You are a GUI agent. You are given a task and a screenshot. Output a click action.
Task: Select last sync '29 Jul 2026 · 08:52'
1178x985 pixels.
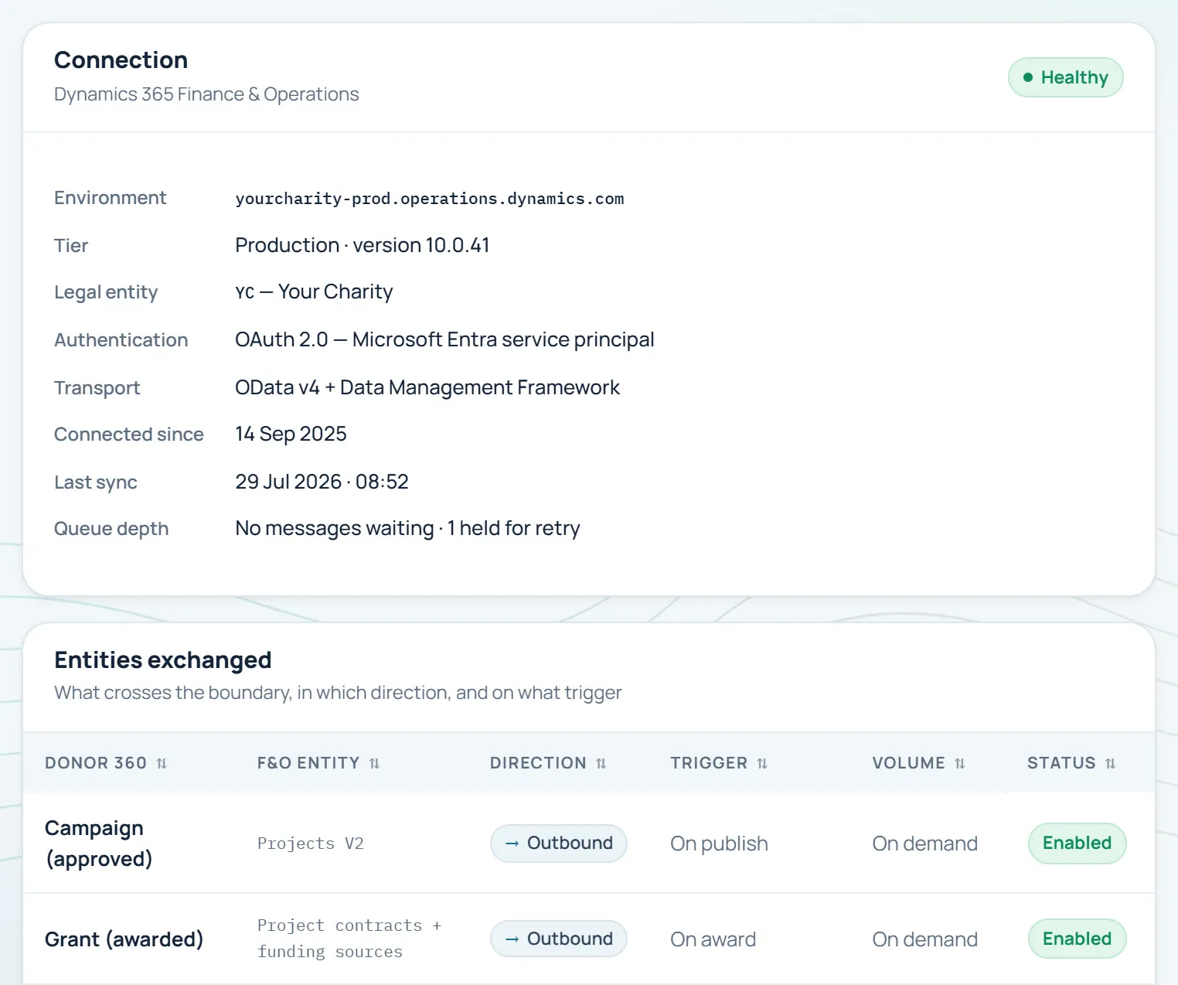coord(322,482)
